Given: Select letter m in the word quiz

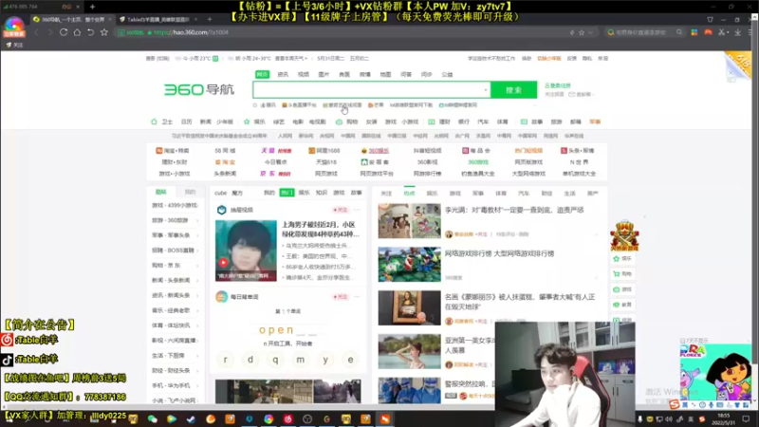Looking at the screenshot, I should [301, 360].
